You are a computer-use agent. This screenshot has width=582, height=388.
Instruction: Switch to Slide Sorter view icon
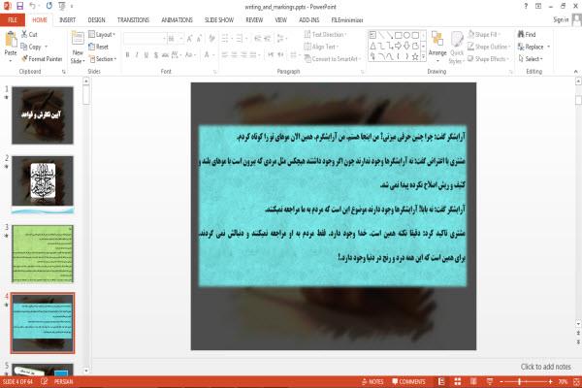tap(457, 381)
